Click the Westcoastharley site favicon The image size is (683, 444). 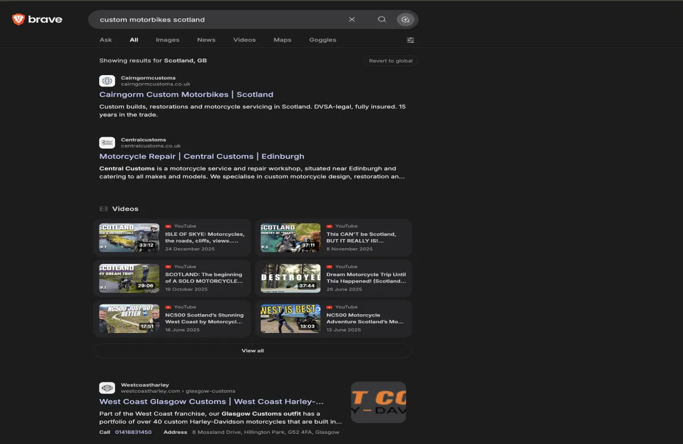tap(107, 388)
